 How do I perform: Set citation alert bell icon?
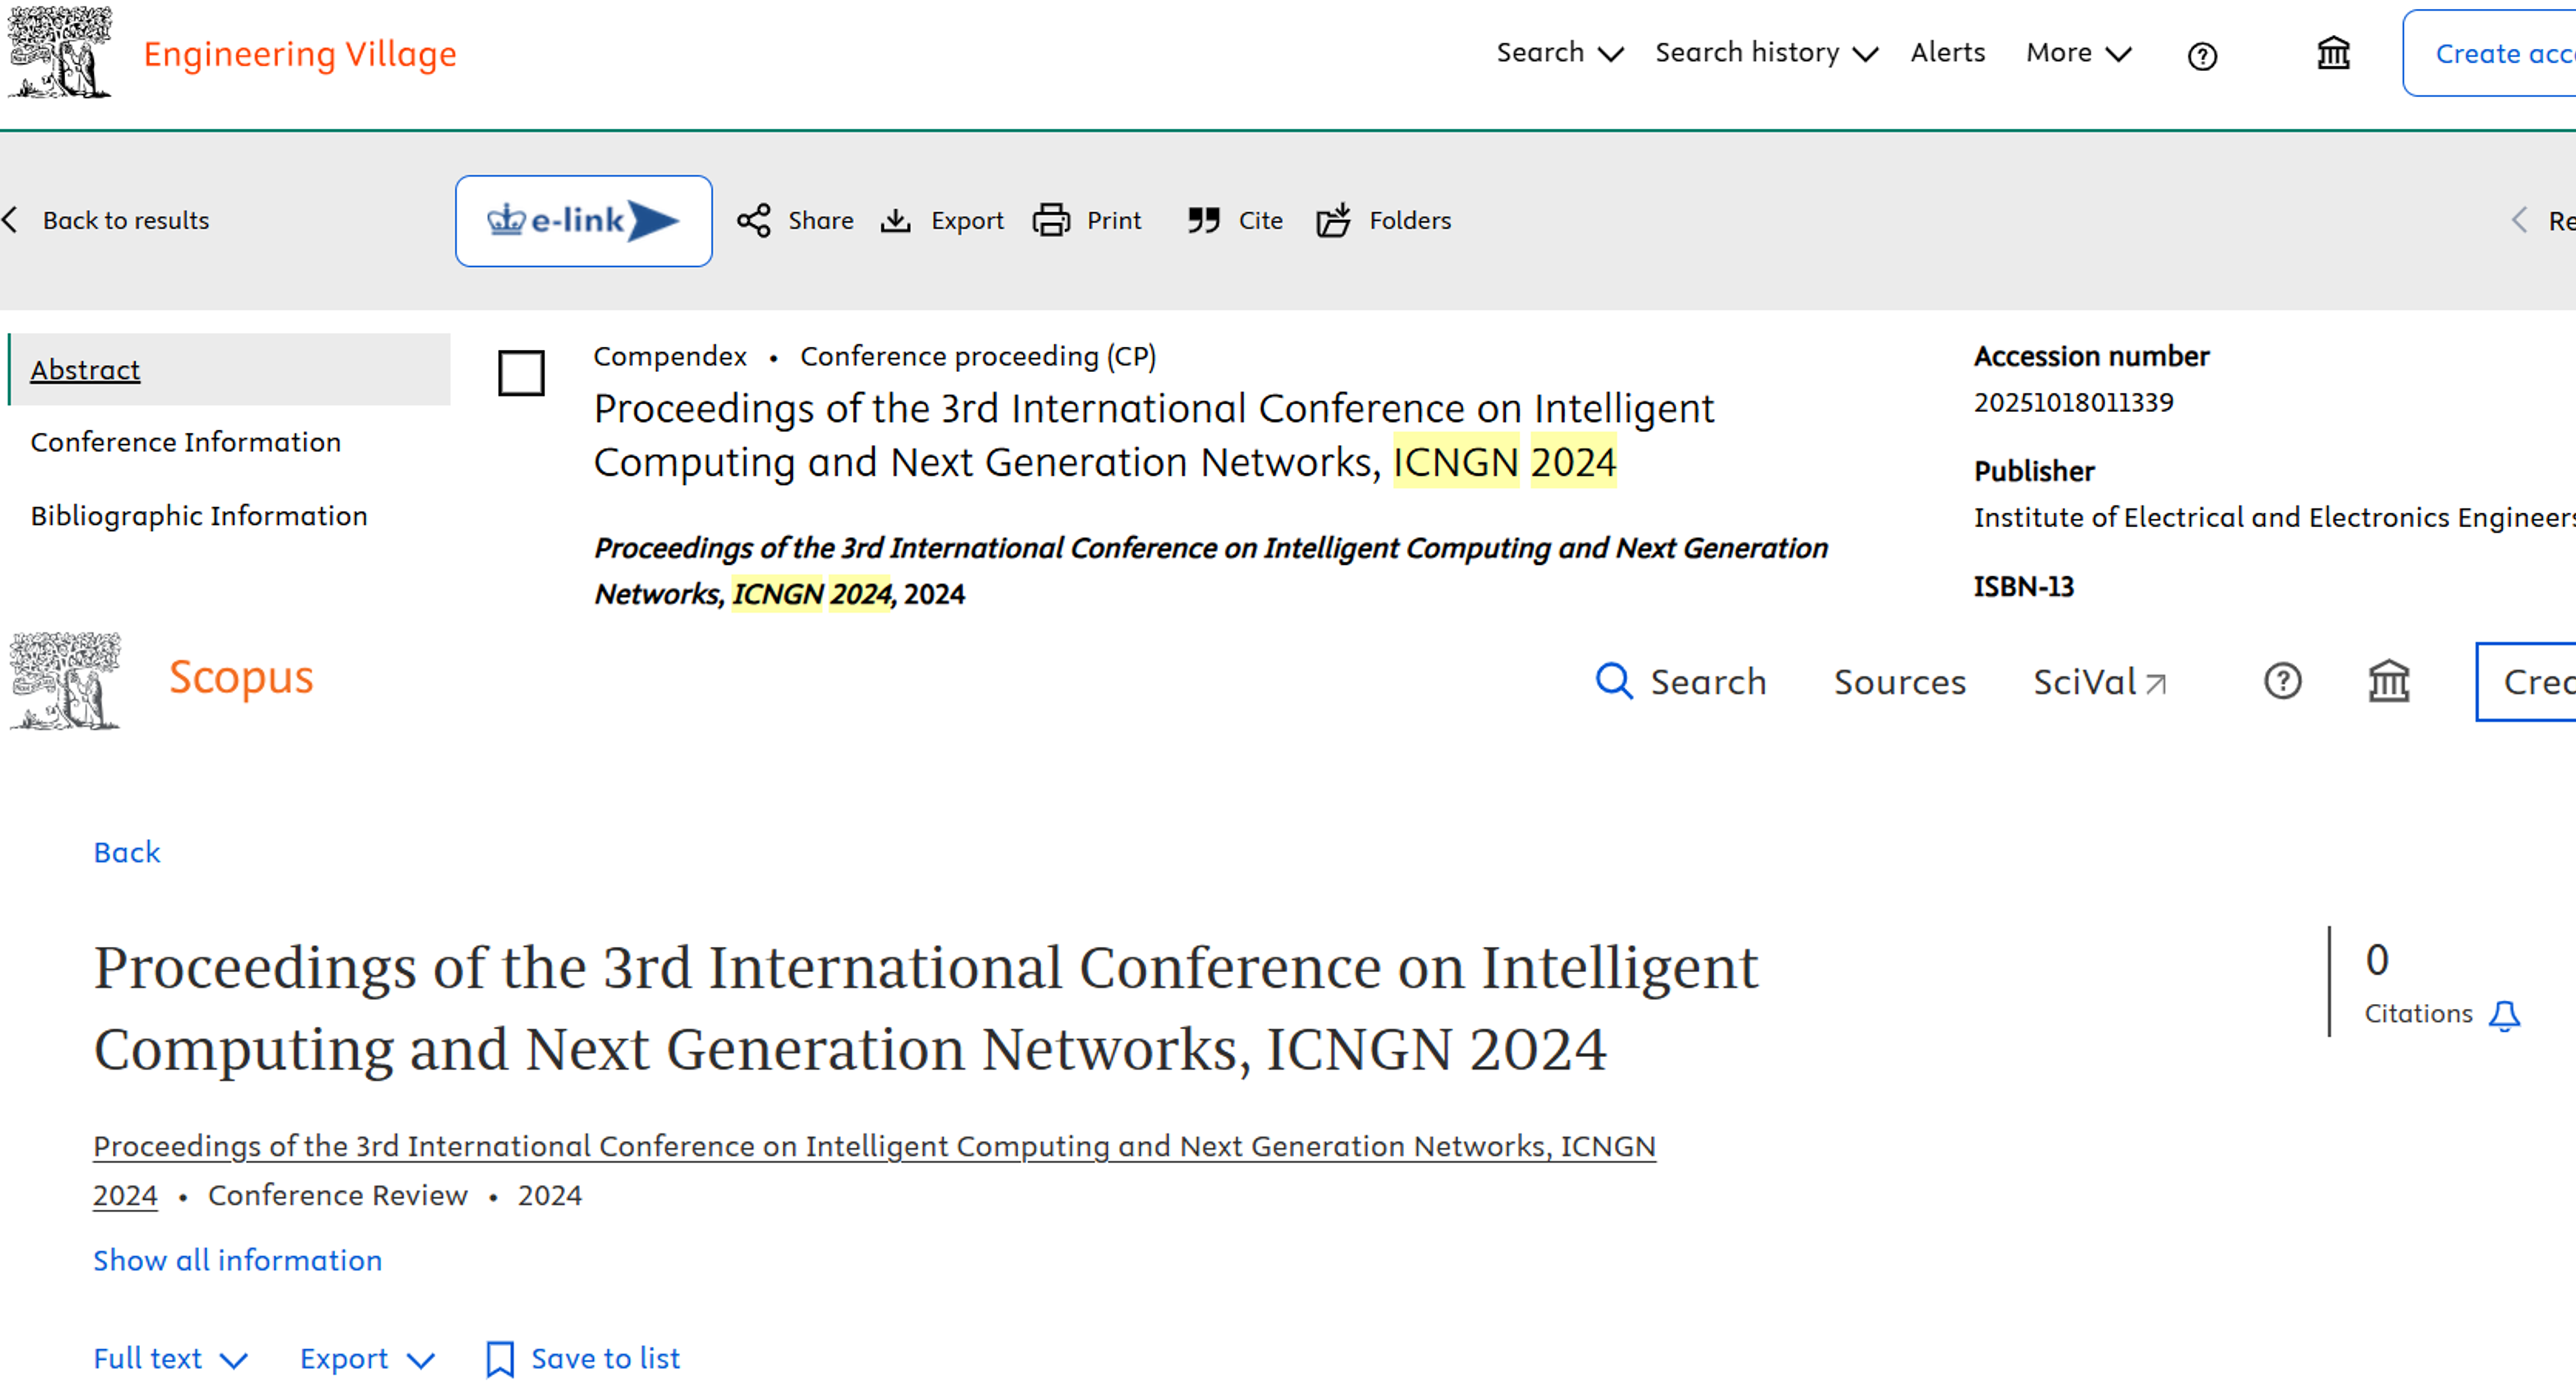click(2504, 1016)
